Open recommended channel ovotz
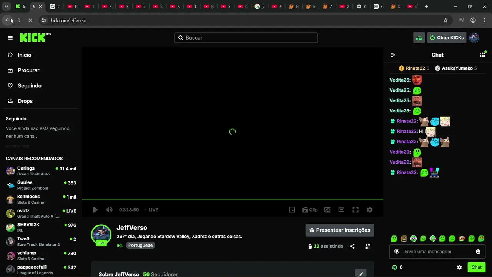 pos(41,213)
